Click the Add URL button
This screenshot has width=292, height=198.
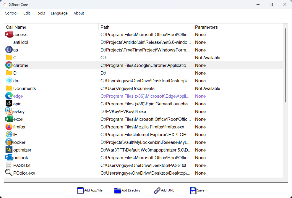point(164,190)
